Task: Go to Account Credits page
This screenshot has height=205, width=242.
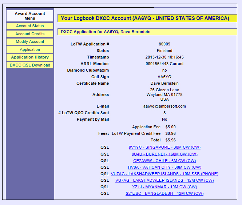Action: [30, 34]
